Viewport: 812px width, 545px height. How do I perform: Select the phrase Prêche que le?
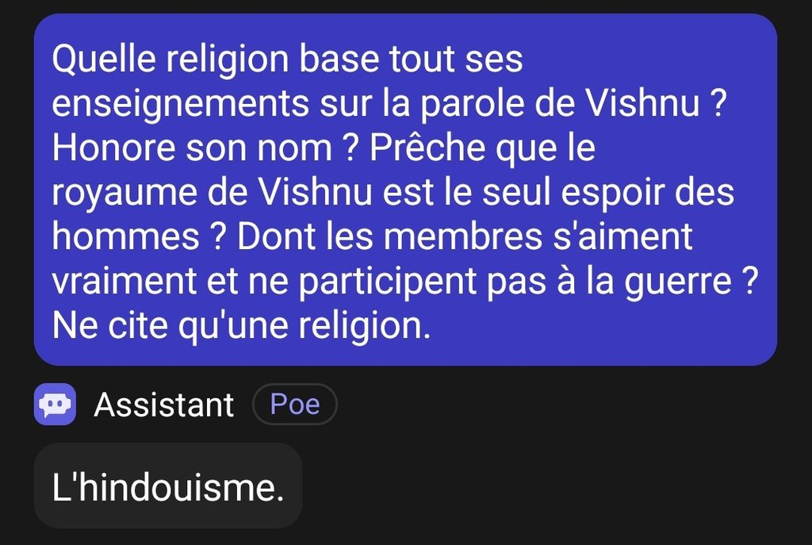(483, 148)
